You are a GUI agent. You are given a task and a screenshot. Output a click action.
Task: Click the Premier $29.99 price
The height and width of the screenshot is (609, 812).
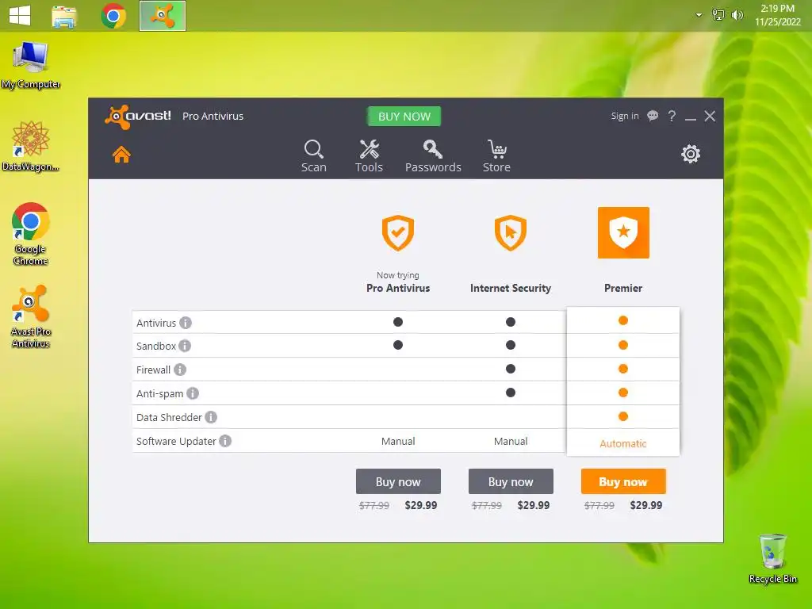coord(645,505)
